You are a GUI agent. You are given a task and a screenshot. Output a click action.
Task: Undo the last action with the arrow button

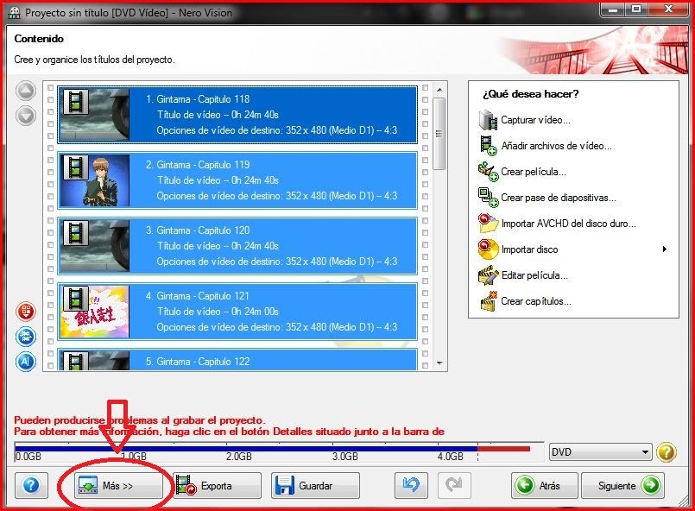(411, 485)
